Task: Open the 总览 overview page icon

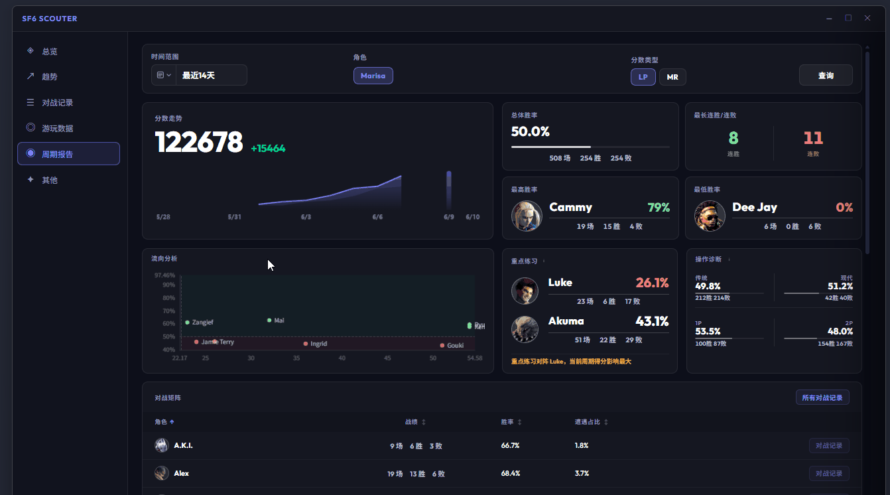Action: (x=31, y=51)
